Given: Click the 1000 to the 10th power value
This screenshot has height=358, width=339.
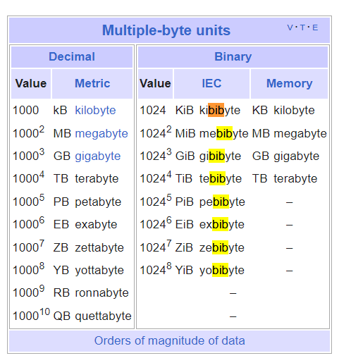Looking at the screenshot, I should coord(31,315).
